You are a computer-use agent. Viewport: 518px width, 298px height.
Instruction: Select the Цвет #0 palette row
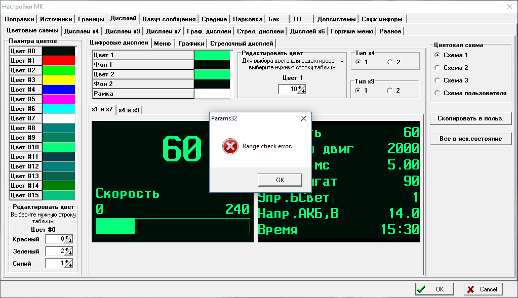coord(43,51)
